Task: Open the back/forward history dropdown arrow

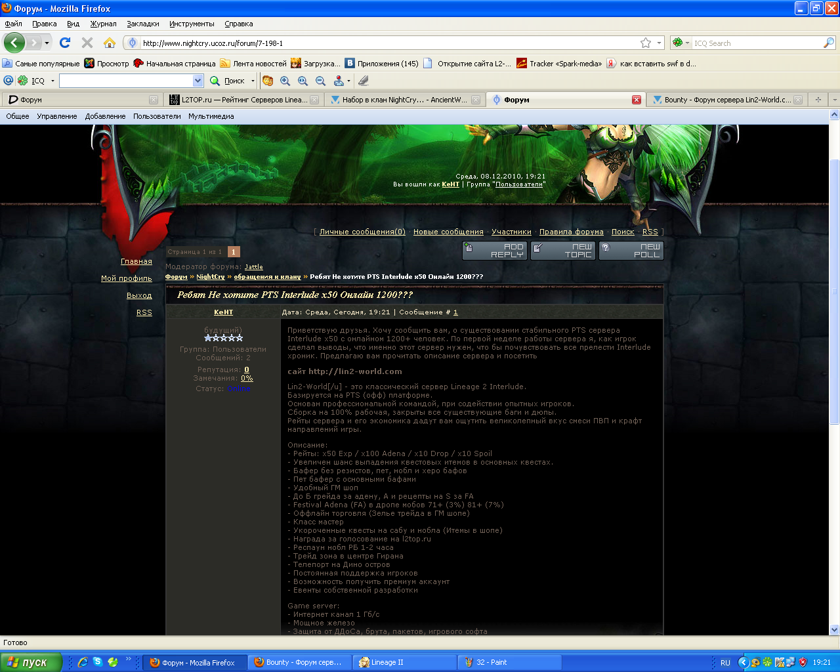Action: coord(47,43)
